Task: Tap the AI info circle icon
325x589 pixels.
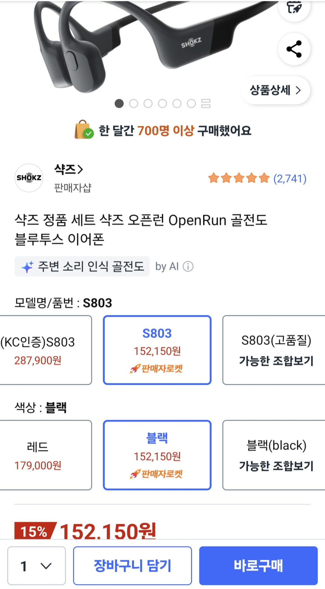Action: tap(188, 266)
